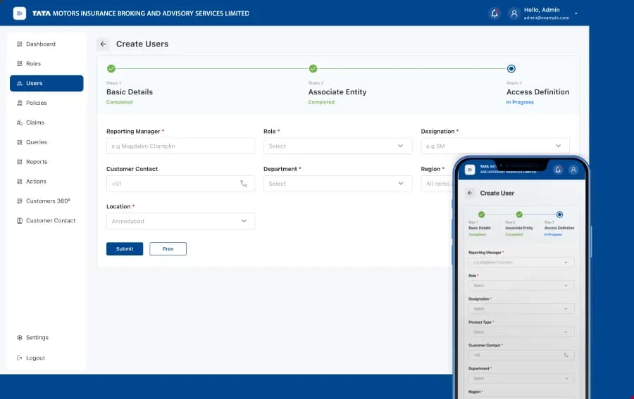Open the Department select dropdown
Image resolution: width=634 pixels, height=399 pixels.
(337, 184)
